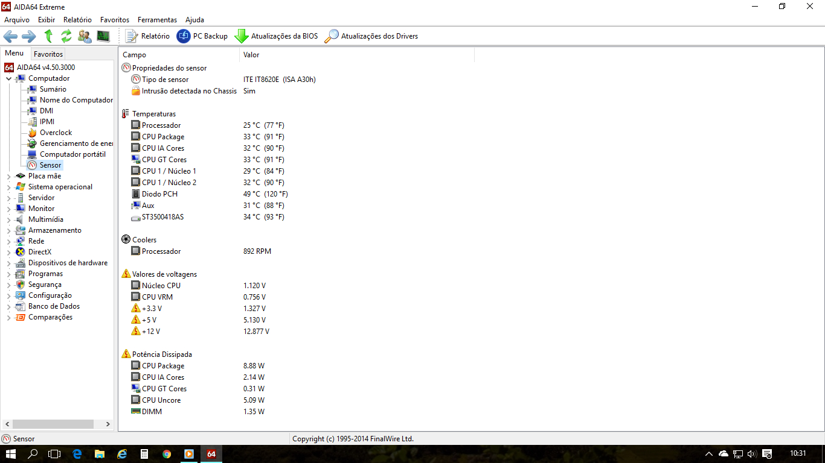825x463 pixels.
Task: Expand the DirectX node
Action: point(8,252)
